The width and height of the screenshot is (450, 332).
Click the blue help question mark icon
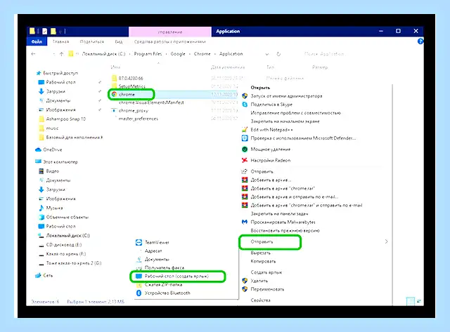click(x=420, y=41)
